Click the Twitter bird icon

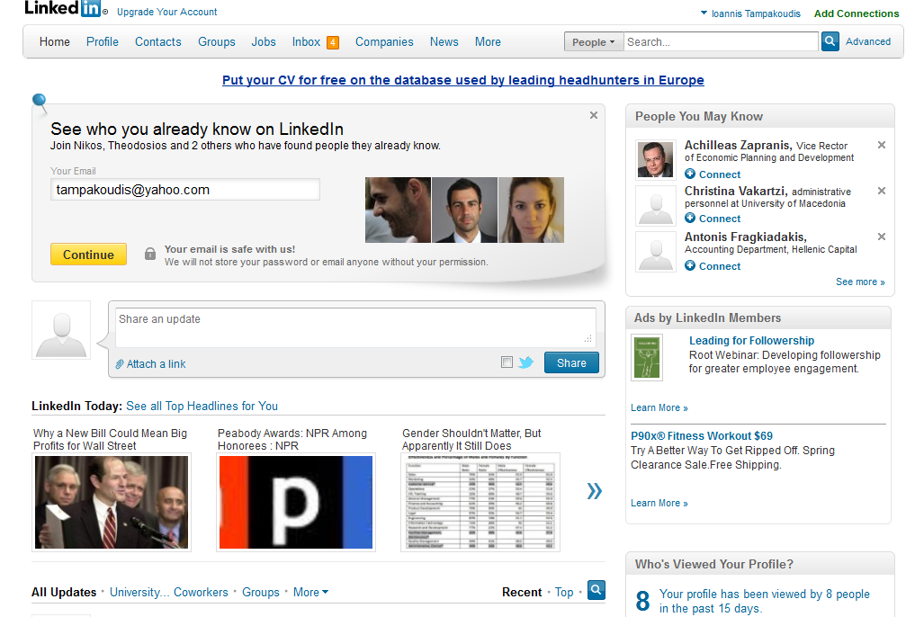[525, 362]
